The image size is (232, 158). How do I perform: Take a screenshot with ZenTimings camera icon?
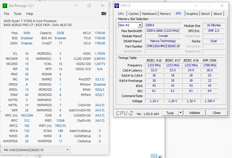(x=104, y=13)
